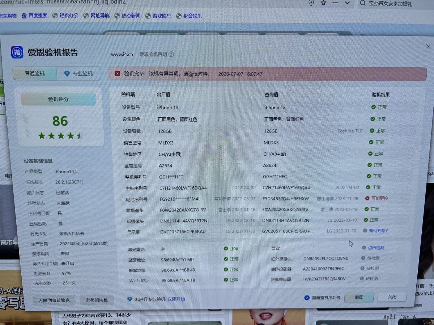Image resolution: width=434 pixels, height=325 pixels.
Task: Click the star rating under the score
Action: 60,136
